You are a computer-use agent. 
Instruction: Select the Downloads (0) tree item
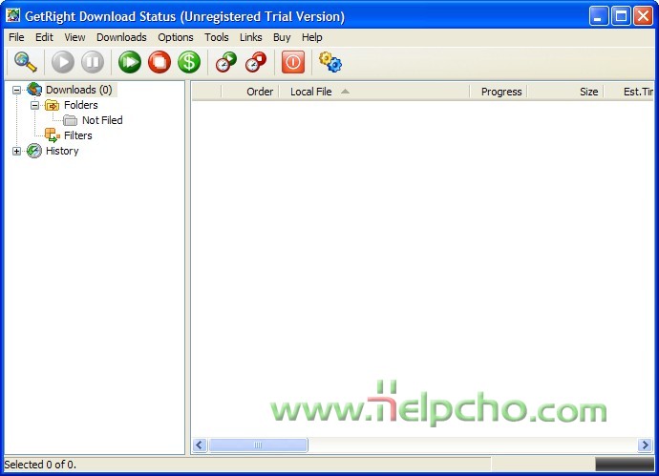pos(79,90)
